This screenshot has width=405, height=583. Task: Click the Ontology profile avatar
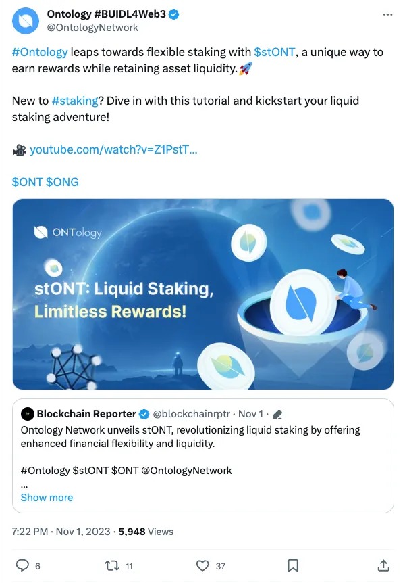tap(26, 21)
